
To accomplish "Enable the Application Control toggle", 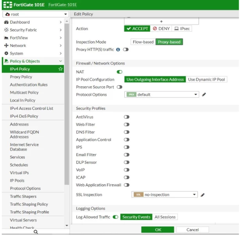I will pyautogui.click(x=127, y=140).
